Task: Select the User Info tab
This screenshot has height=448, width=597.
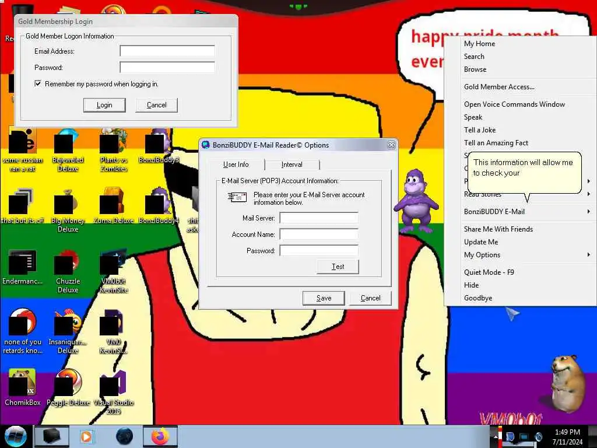Action: pyautogui.click(x=236, y=164)
